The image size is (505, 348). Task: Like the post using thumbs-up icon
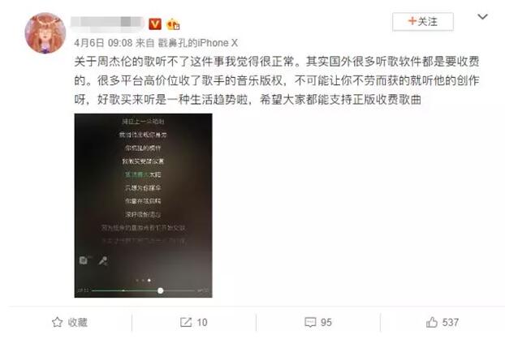click(x=432, y=322)
